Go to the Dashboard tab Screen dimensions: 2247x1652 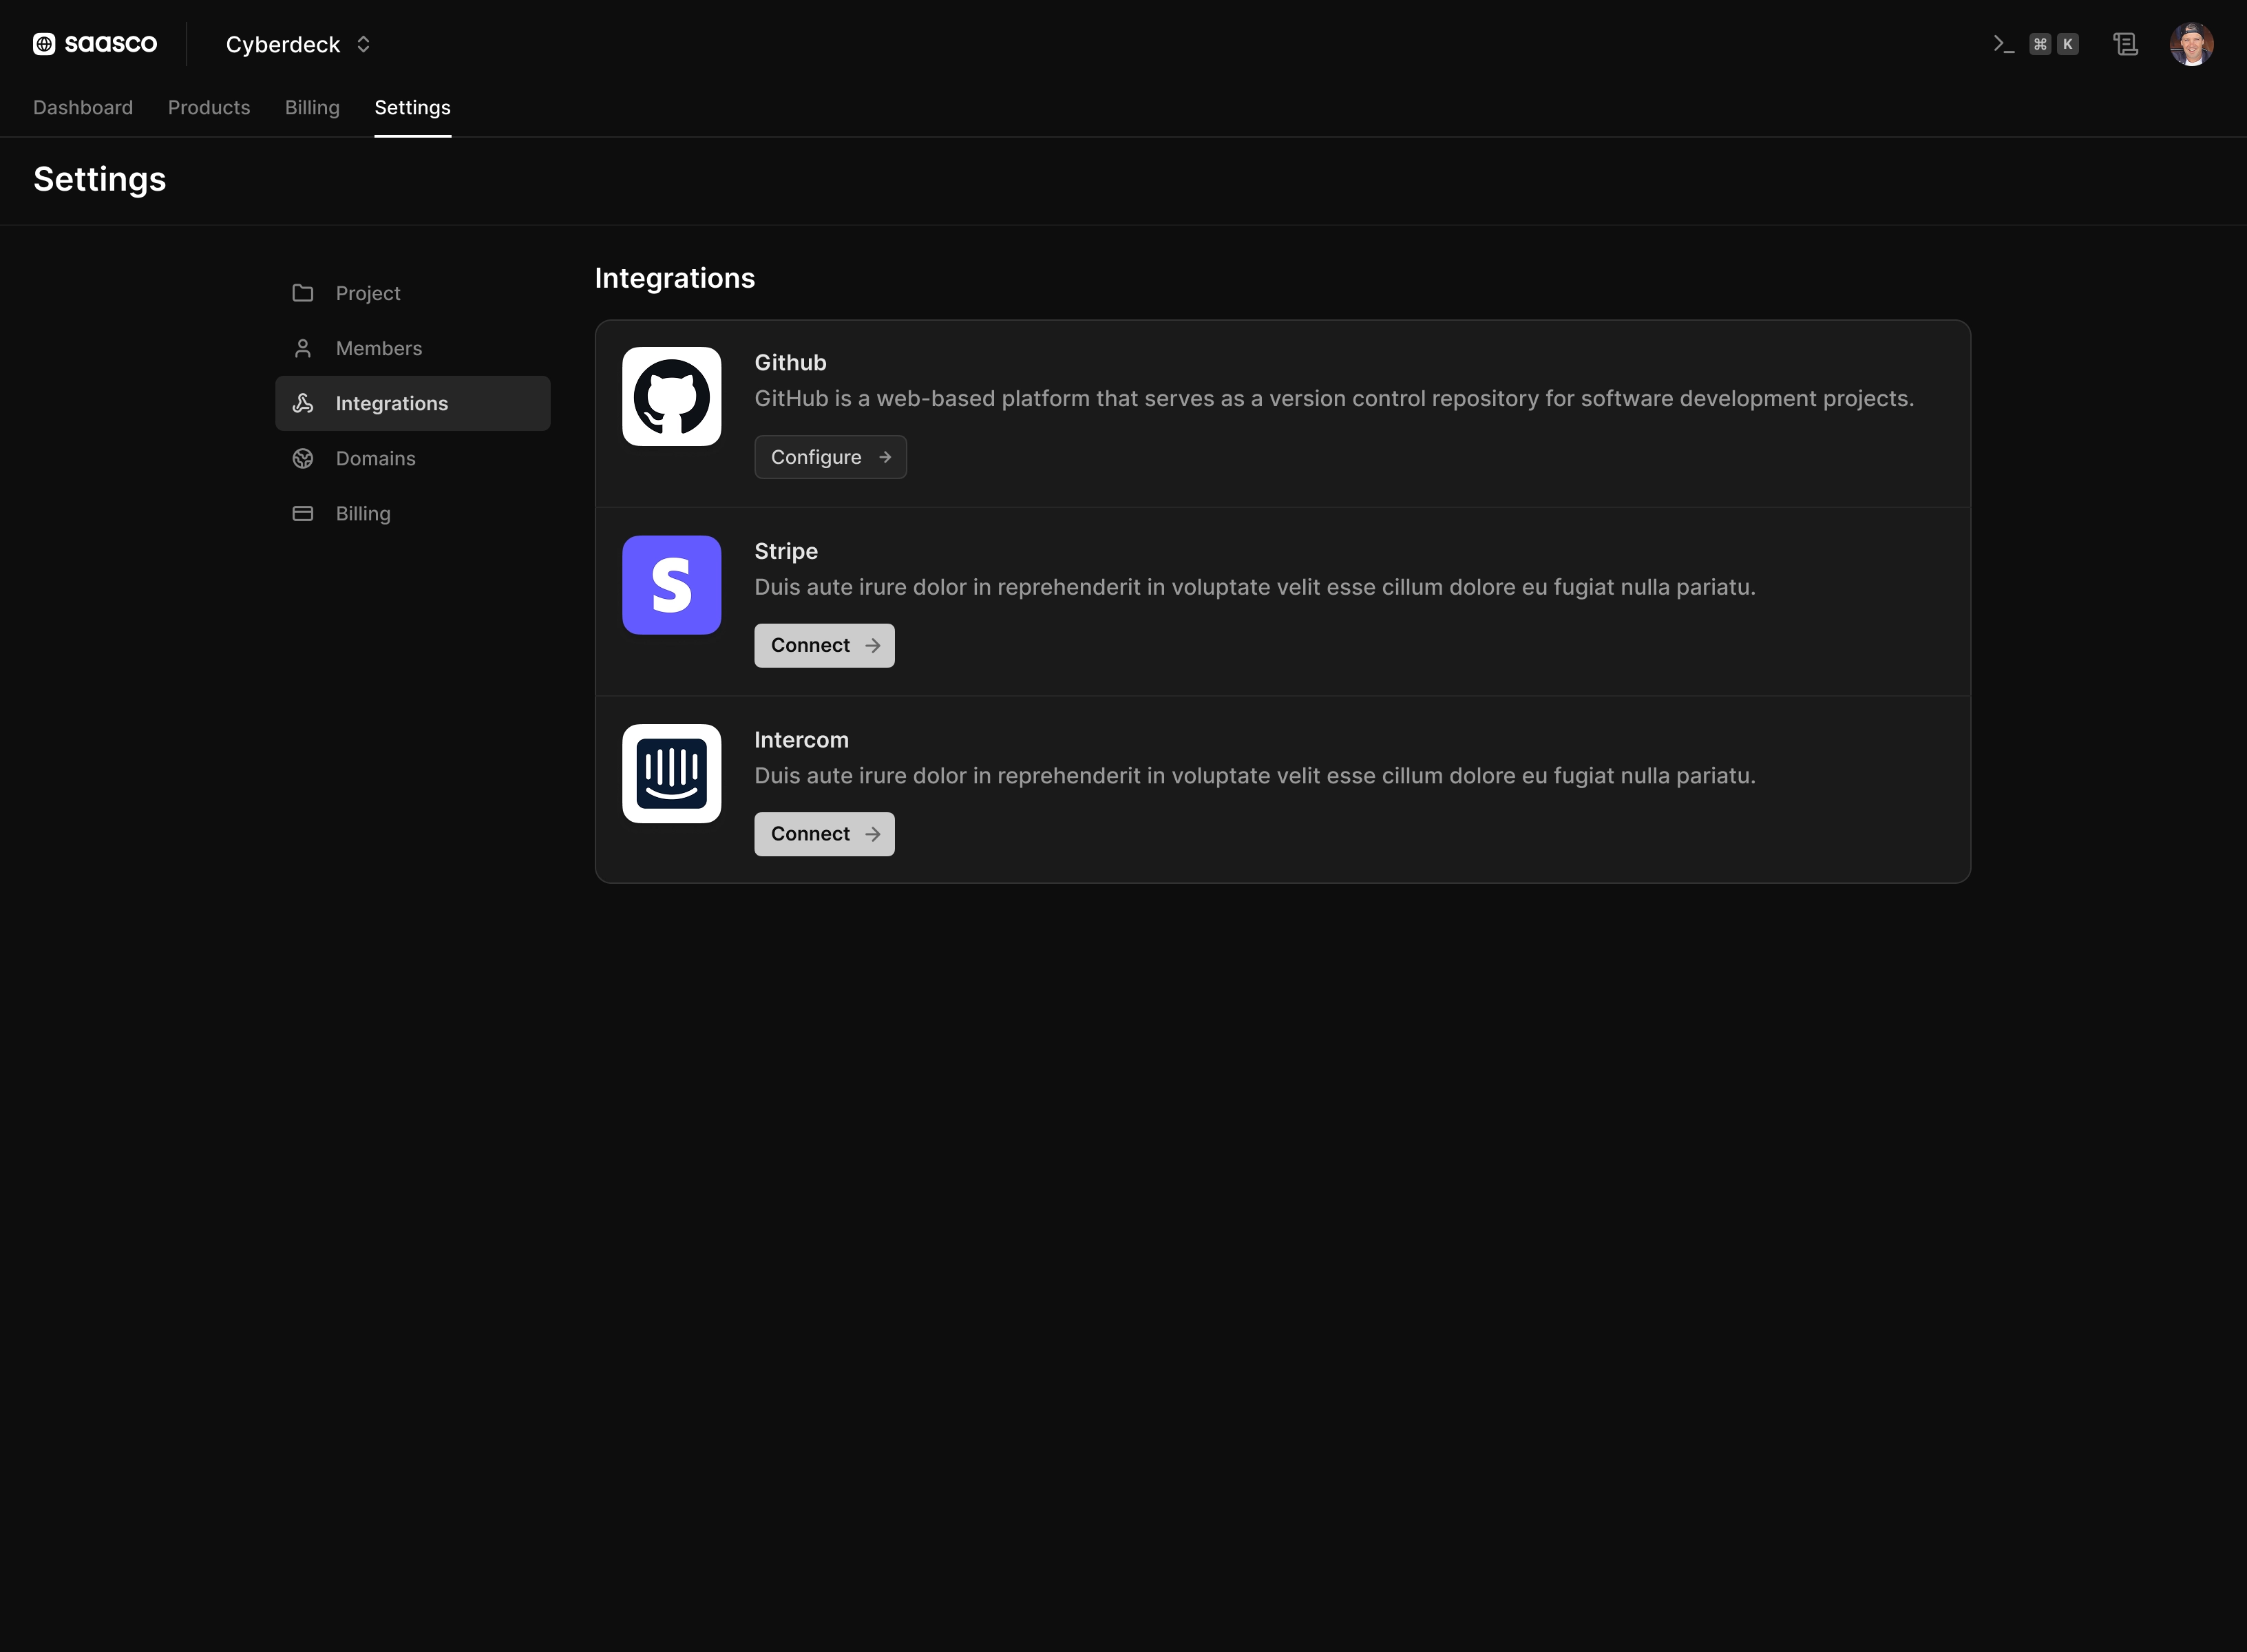(x=83, y=107)
